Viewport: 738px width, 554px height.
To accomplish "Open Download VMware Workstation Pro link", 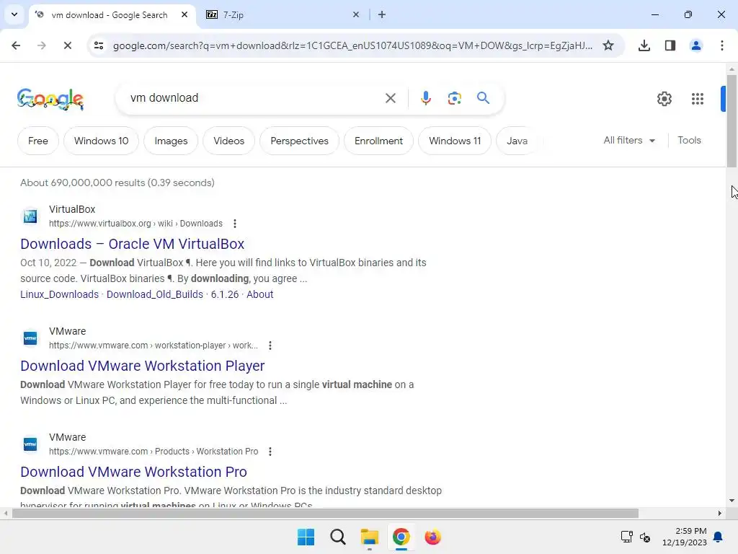I will 133,472.
